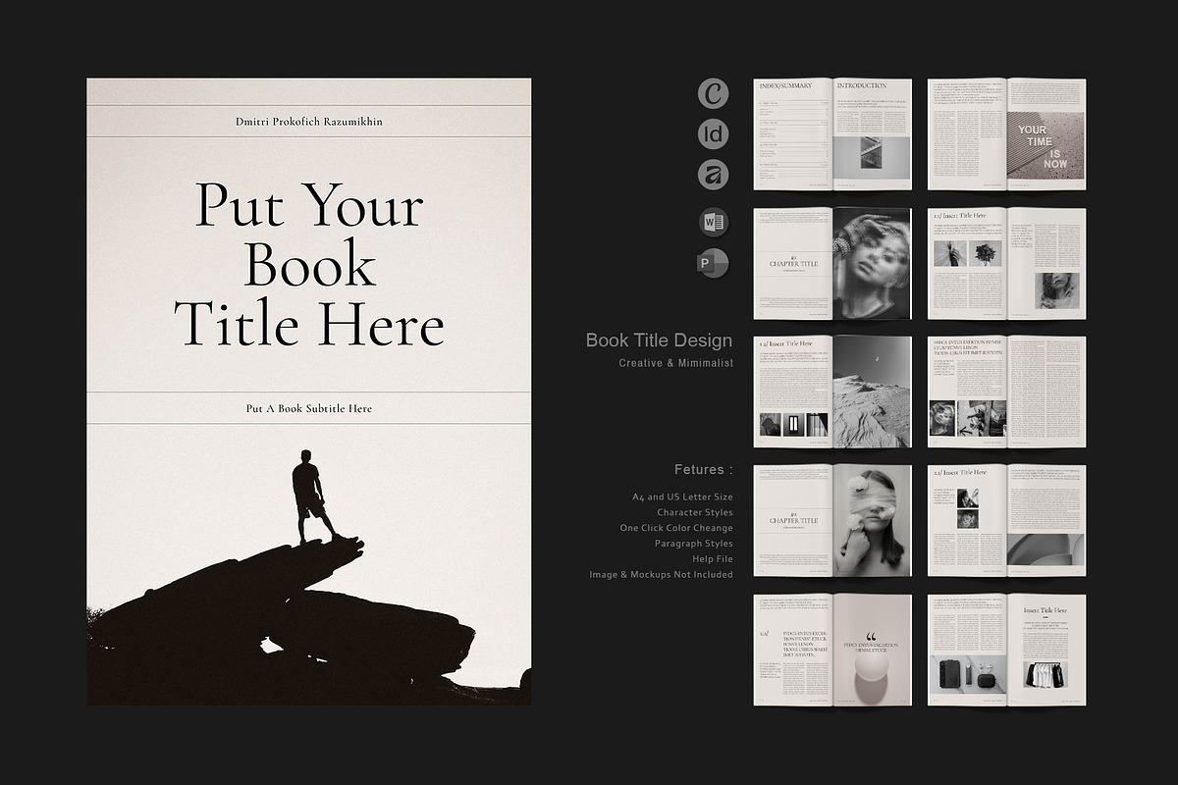This screenshot has width=1178, height=785.
Task: Click the "Help File" feature line
Action: point(712,559)
